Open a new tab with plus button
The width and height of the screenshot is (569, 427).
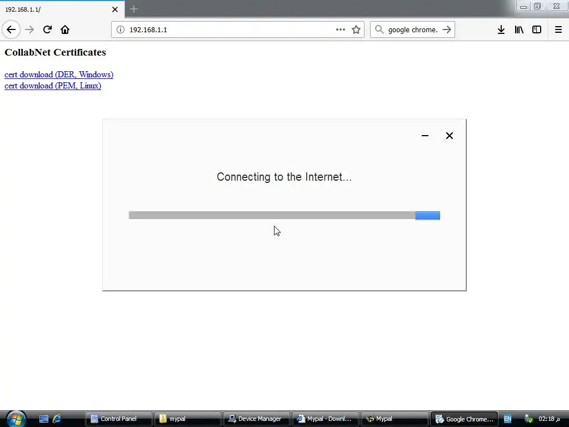tap(134, 9)
